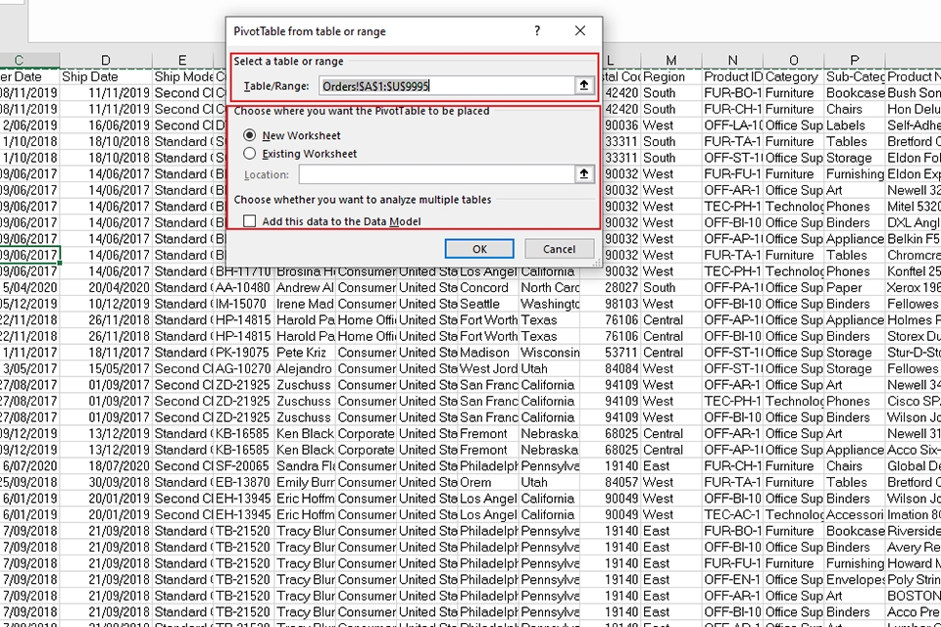
Task: Dismiss the dialog with Cancel
Action: click(x=559, y=249)
